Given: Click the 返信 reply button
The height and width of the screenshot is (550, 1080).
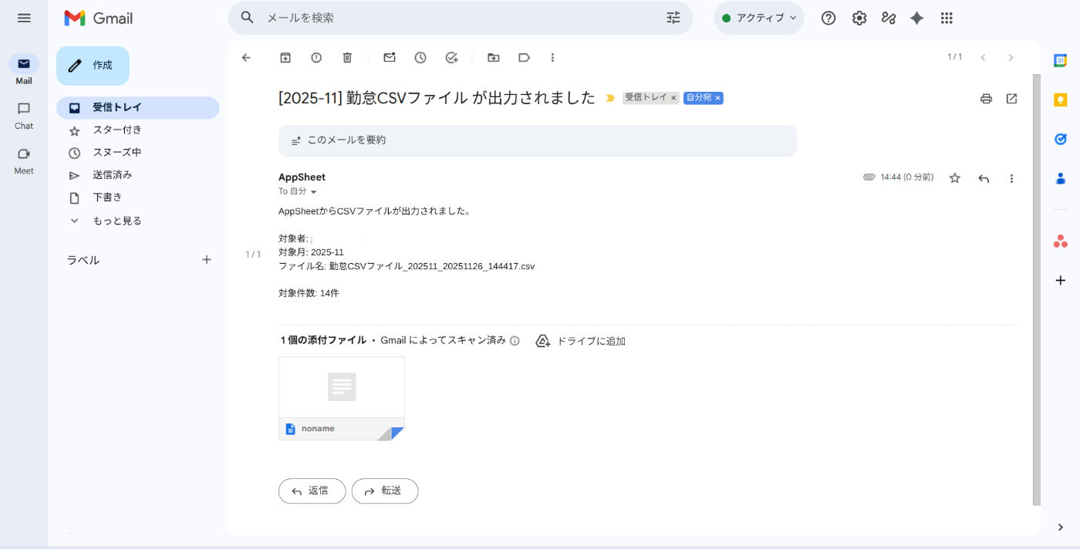Looking at the screenshot, I should tap(312, 491).
